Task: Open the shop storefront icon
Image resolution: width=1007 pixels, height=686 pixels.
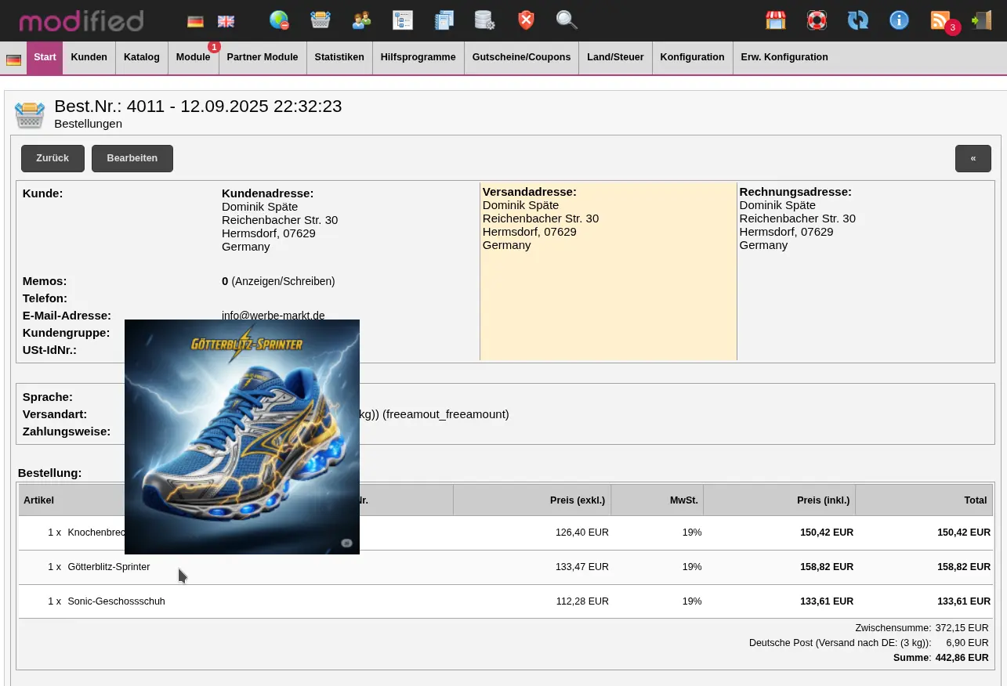Action: (x=776, y=20)
